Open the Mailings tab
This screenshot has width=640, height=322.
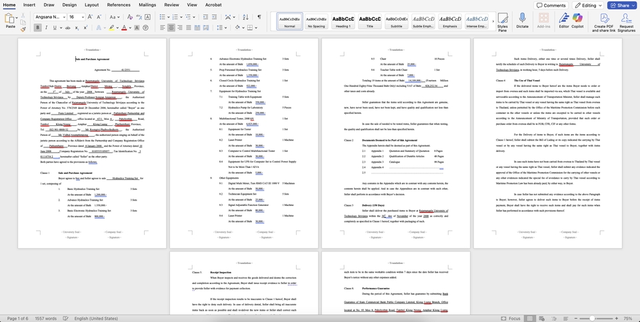[148, 5]
